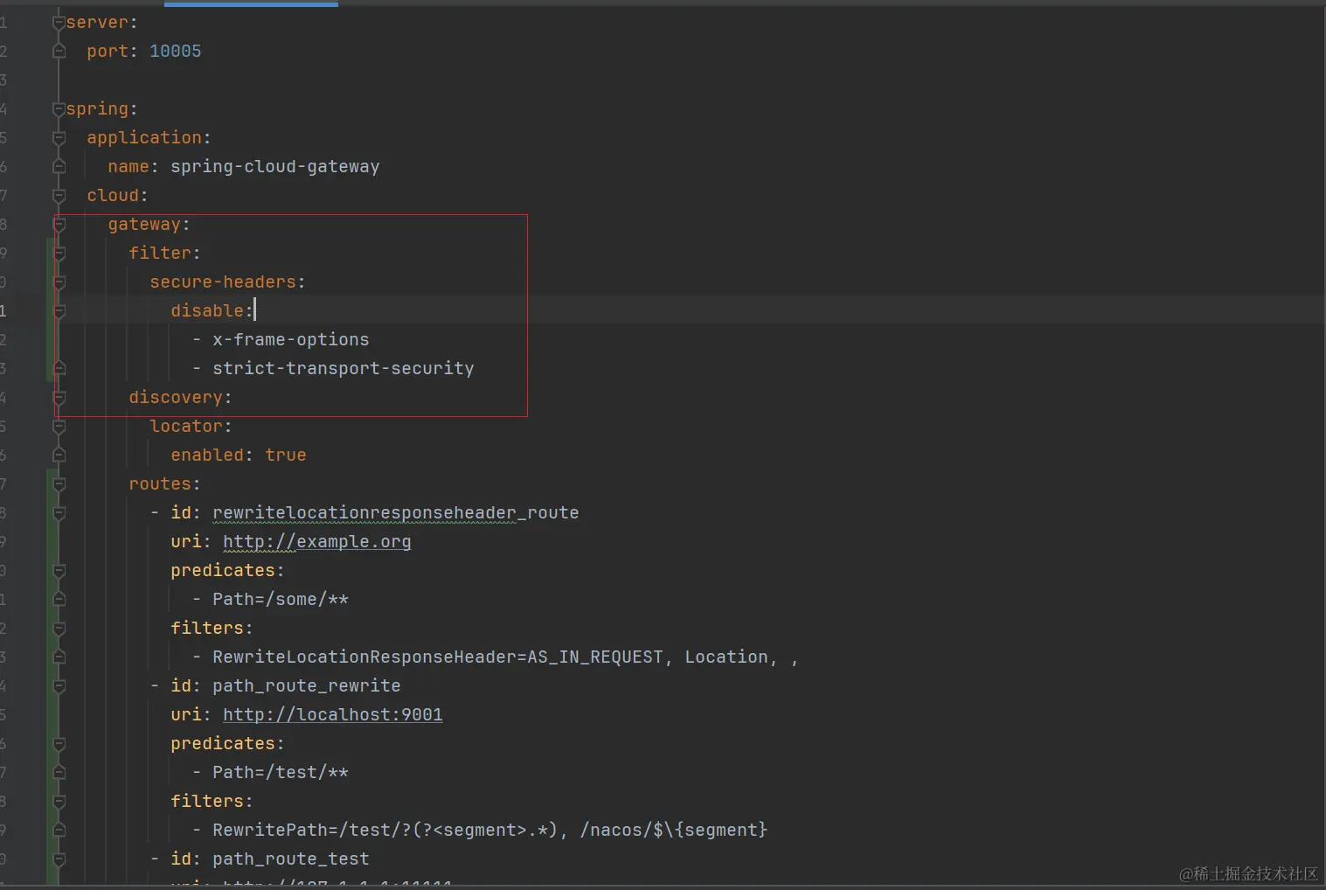Open the http://localhost:9001 link
This screenshot has width=1326, height=890.
coord(332,715)
